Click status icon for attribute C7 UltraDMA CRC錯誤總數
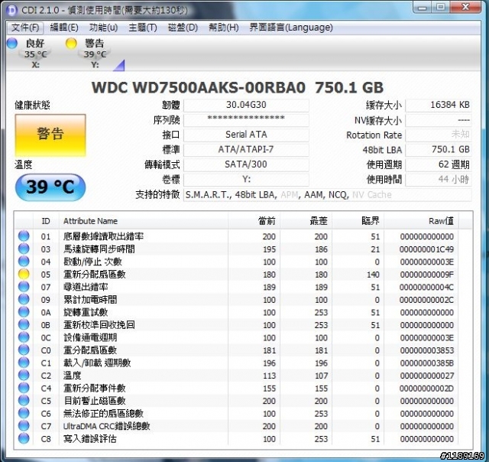489x462 pixels. coord(24,426)
